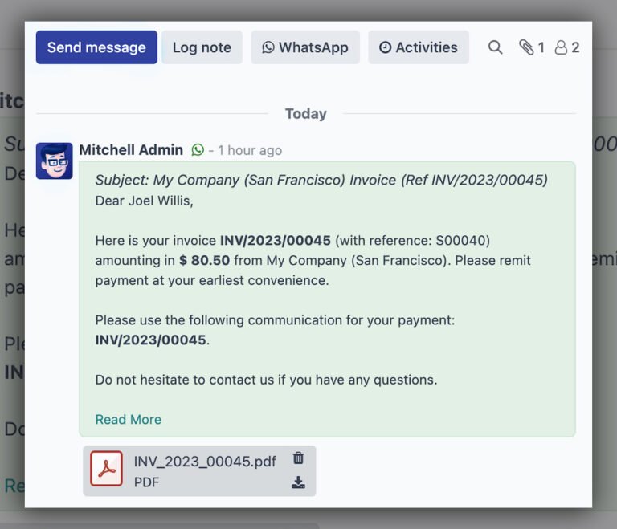Screen dimensions: 617x529
Task: Download the PDF attachment
Action: tap(298, 482)
